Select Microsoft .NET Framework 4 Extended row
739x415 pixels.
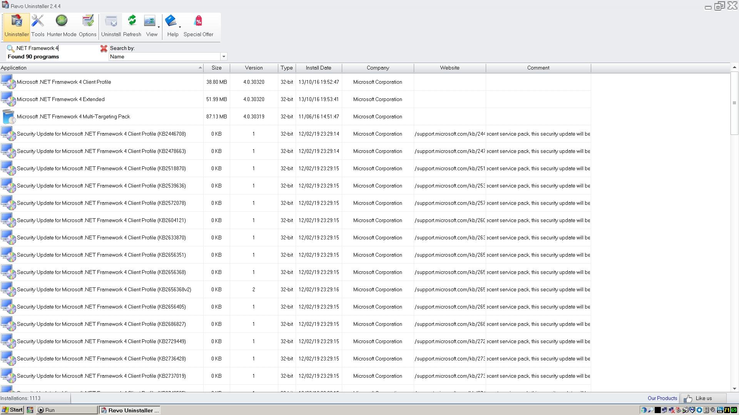click(x=61, y=100)
